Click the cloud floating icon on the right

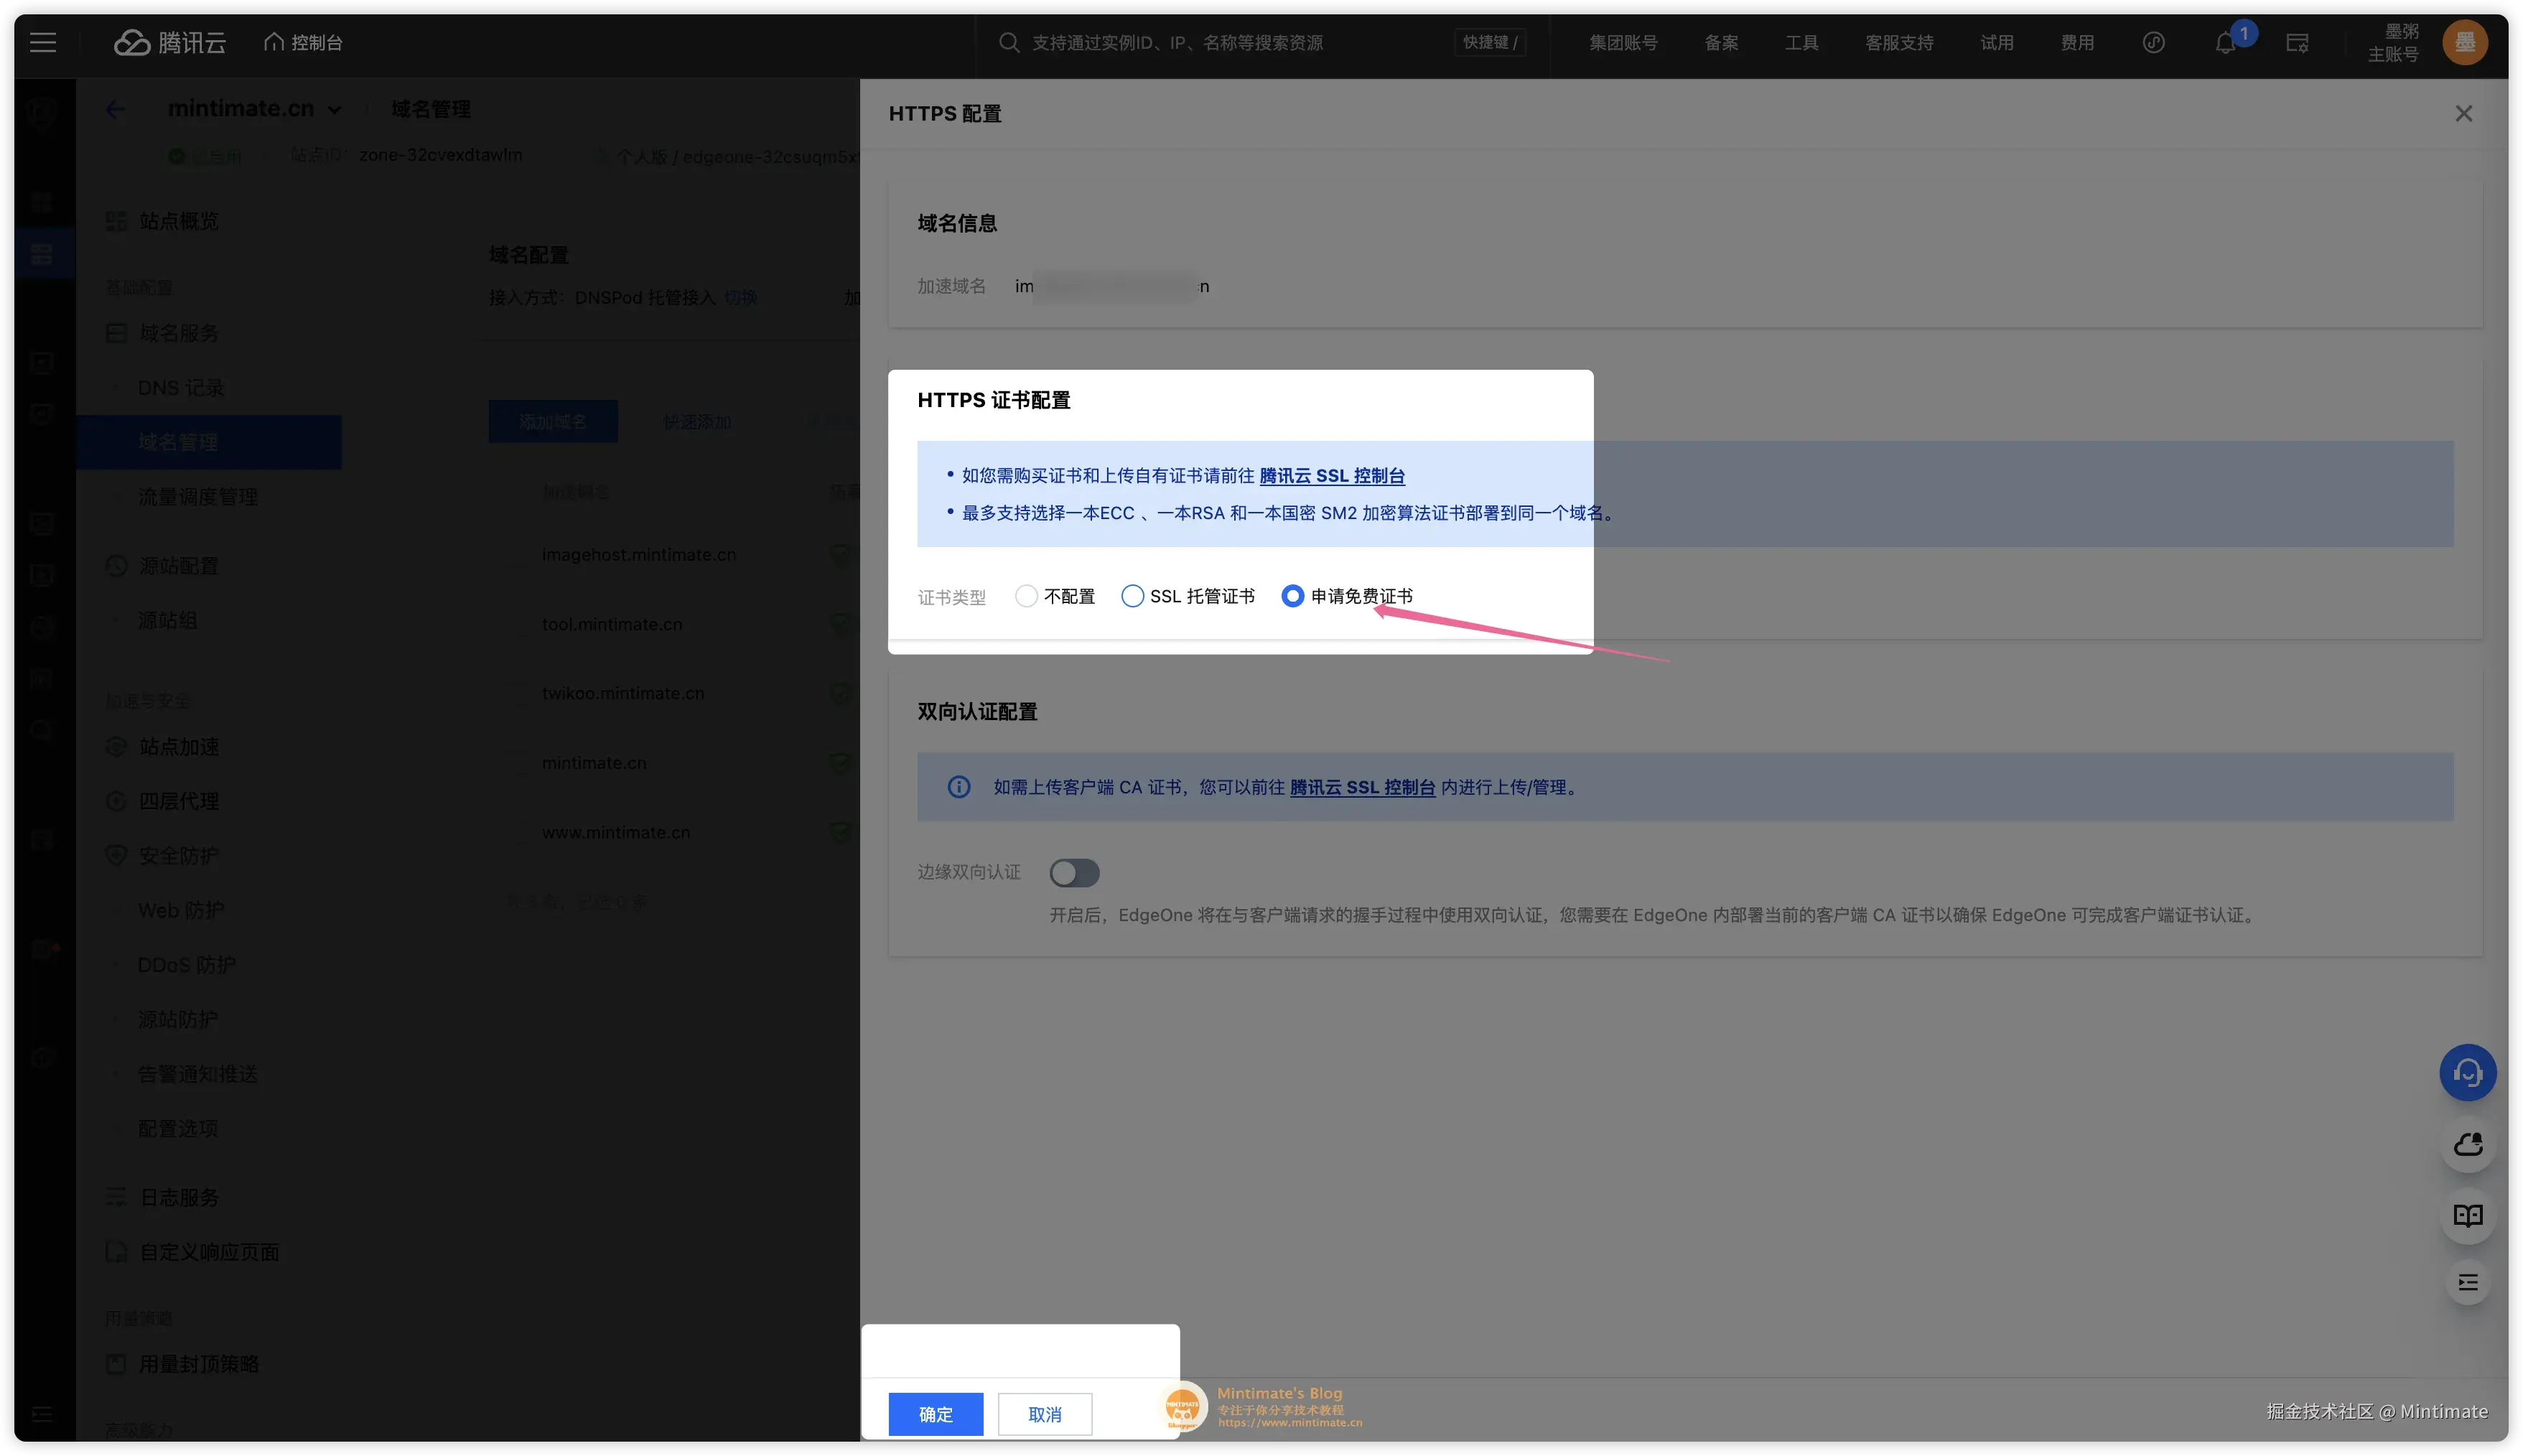tap(2467, 1144)
